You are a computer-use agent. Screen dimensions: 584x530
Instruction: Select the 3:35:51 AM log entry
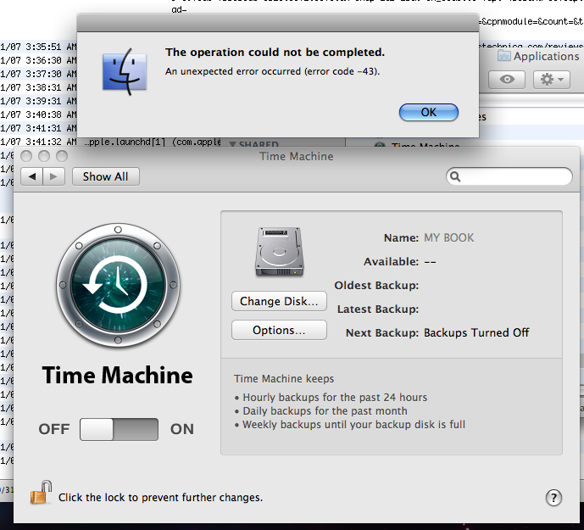tap(38, 47)
